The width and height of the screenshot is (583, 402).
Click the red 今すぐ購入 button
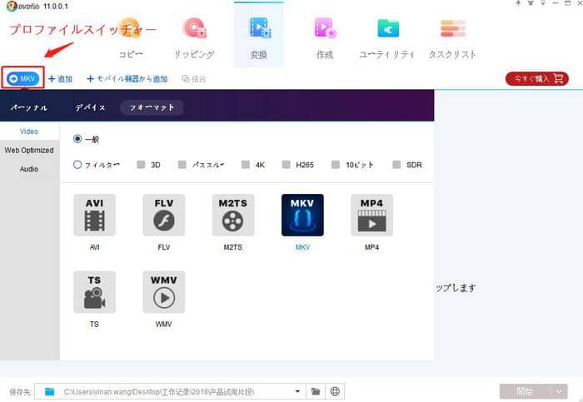(536, 79)
